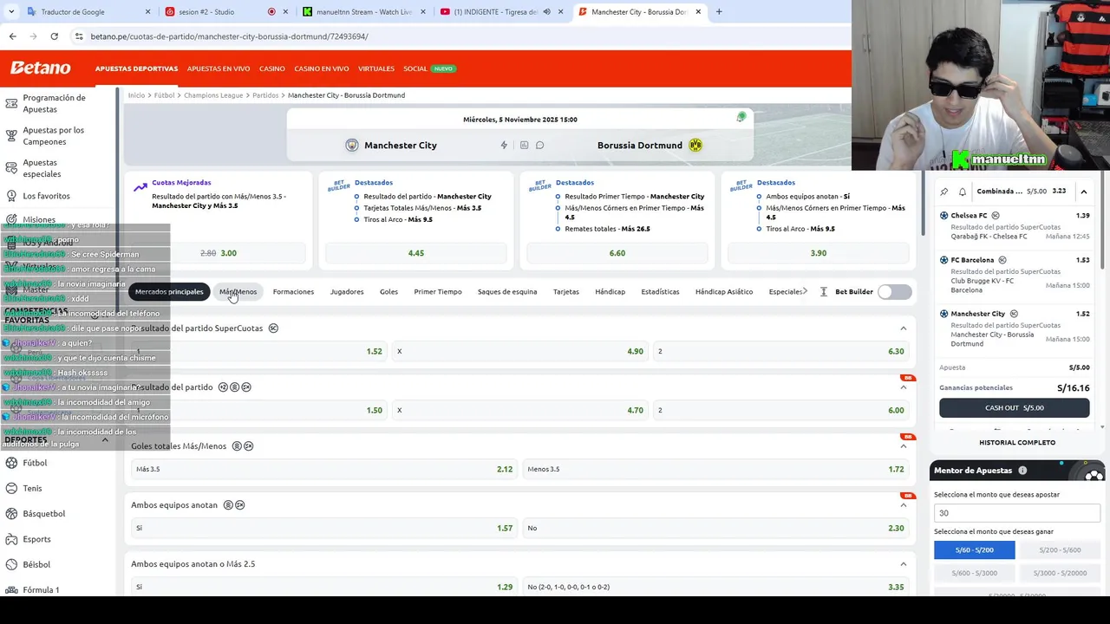
Task: Pick the 3.00 Cuotas Mejoradas odds
Action: [x=219, y=253]
